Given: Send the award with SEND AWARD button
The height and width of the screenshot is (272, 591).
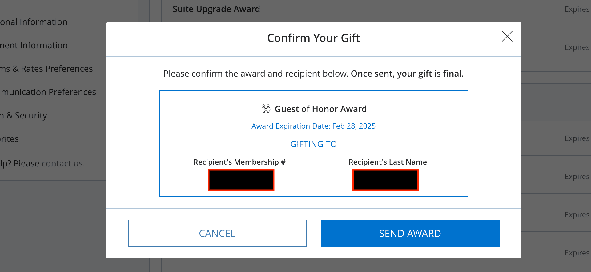Looking at the screenshot, I should click(410, 233).
